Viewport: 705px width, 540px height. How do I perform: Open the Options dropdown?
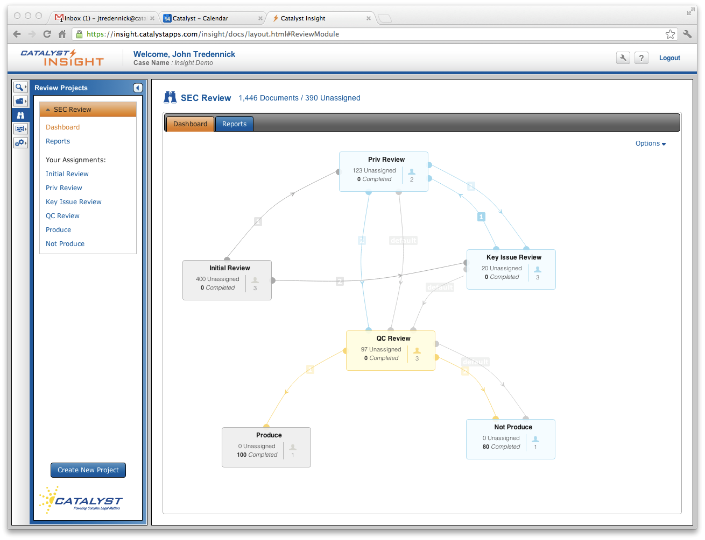point(651,143)
